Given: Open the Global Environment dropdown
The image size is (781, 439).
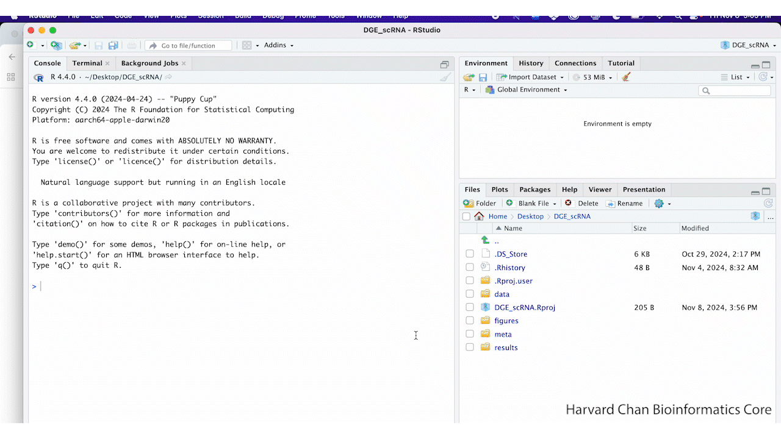Looking at the screenshot, I should point(527,90).
